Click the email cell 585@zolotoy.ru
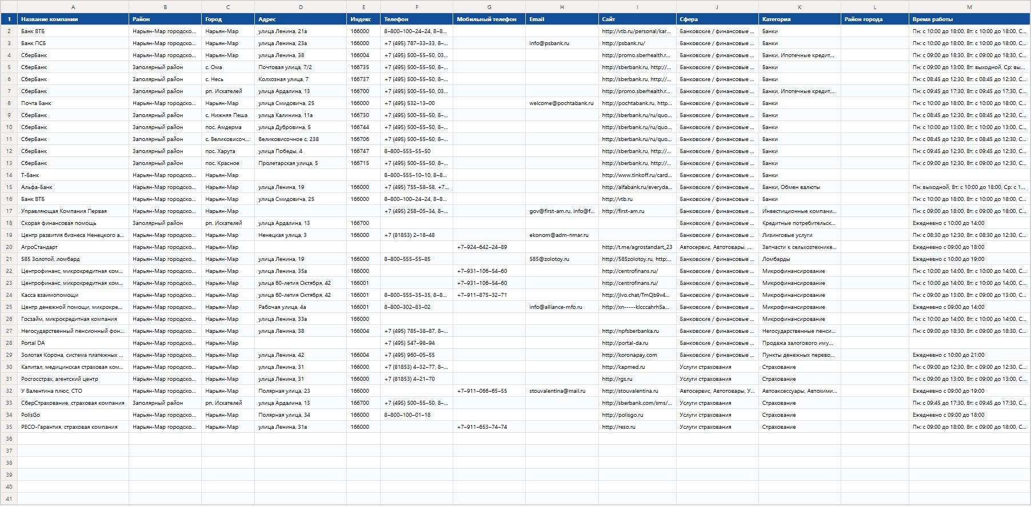Image resolution: width=1031 pixels, height=515 pixels. pyautogui.click(x=562, y=259)
